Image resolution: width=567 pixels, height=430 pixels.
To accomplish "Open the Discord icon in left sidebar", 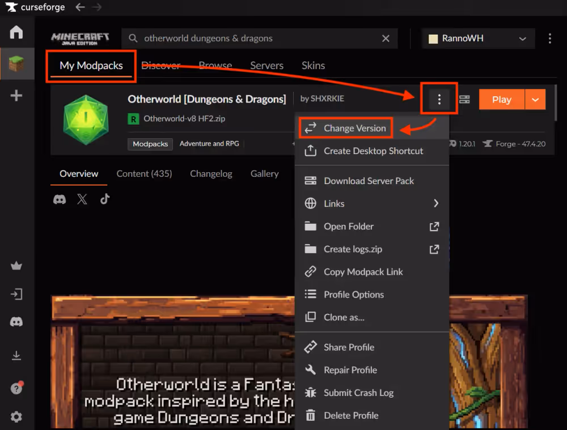I will (x=16, y=322).
